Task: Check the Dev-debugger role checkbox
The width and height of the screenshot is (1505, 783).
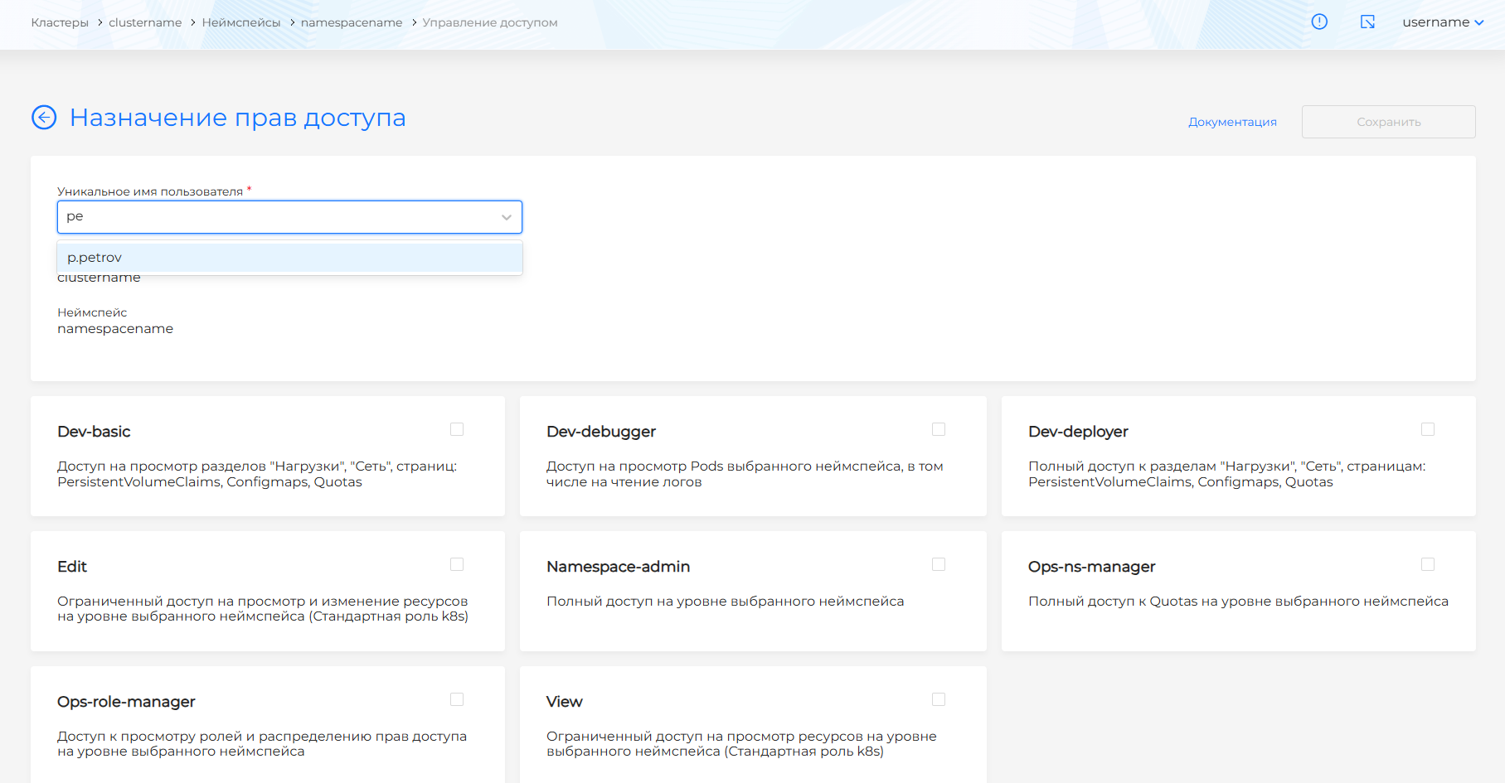Action: (939, 429)
